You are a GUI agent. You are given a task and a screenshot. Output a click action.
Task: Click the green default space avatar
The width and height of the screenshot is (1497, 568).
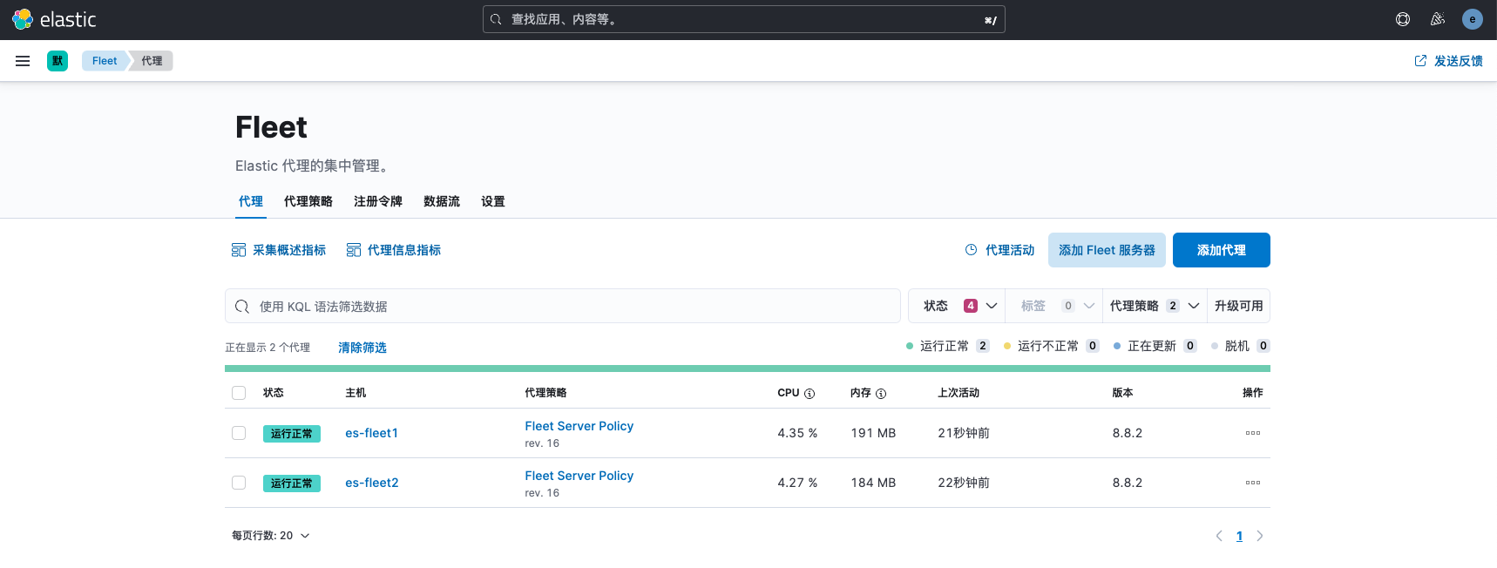click(58, 61)
